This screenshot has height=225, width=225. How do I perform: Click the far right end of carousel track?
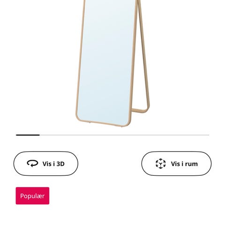(208, 135)
